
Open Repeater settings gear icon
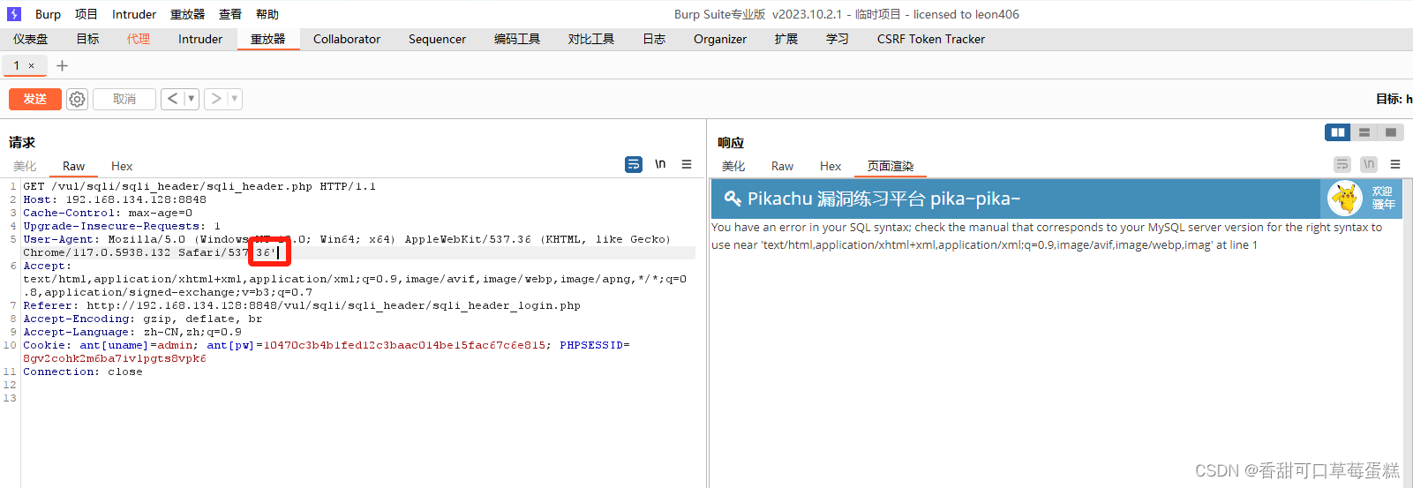click(x=78, y=99)
